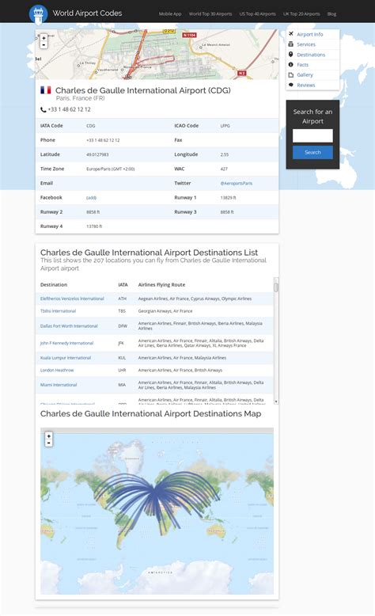Viewport: 375px width, 616px height.
Task: Select the Europe/Paris time zone value
Action: tap(110, 169)
